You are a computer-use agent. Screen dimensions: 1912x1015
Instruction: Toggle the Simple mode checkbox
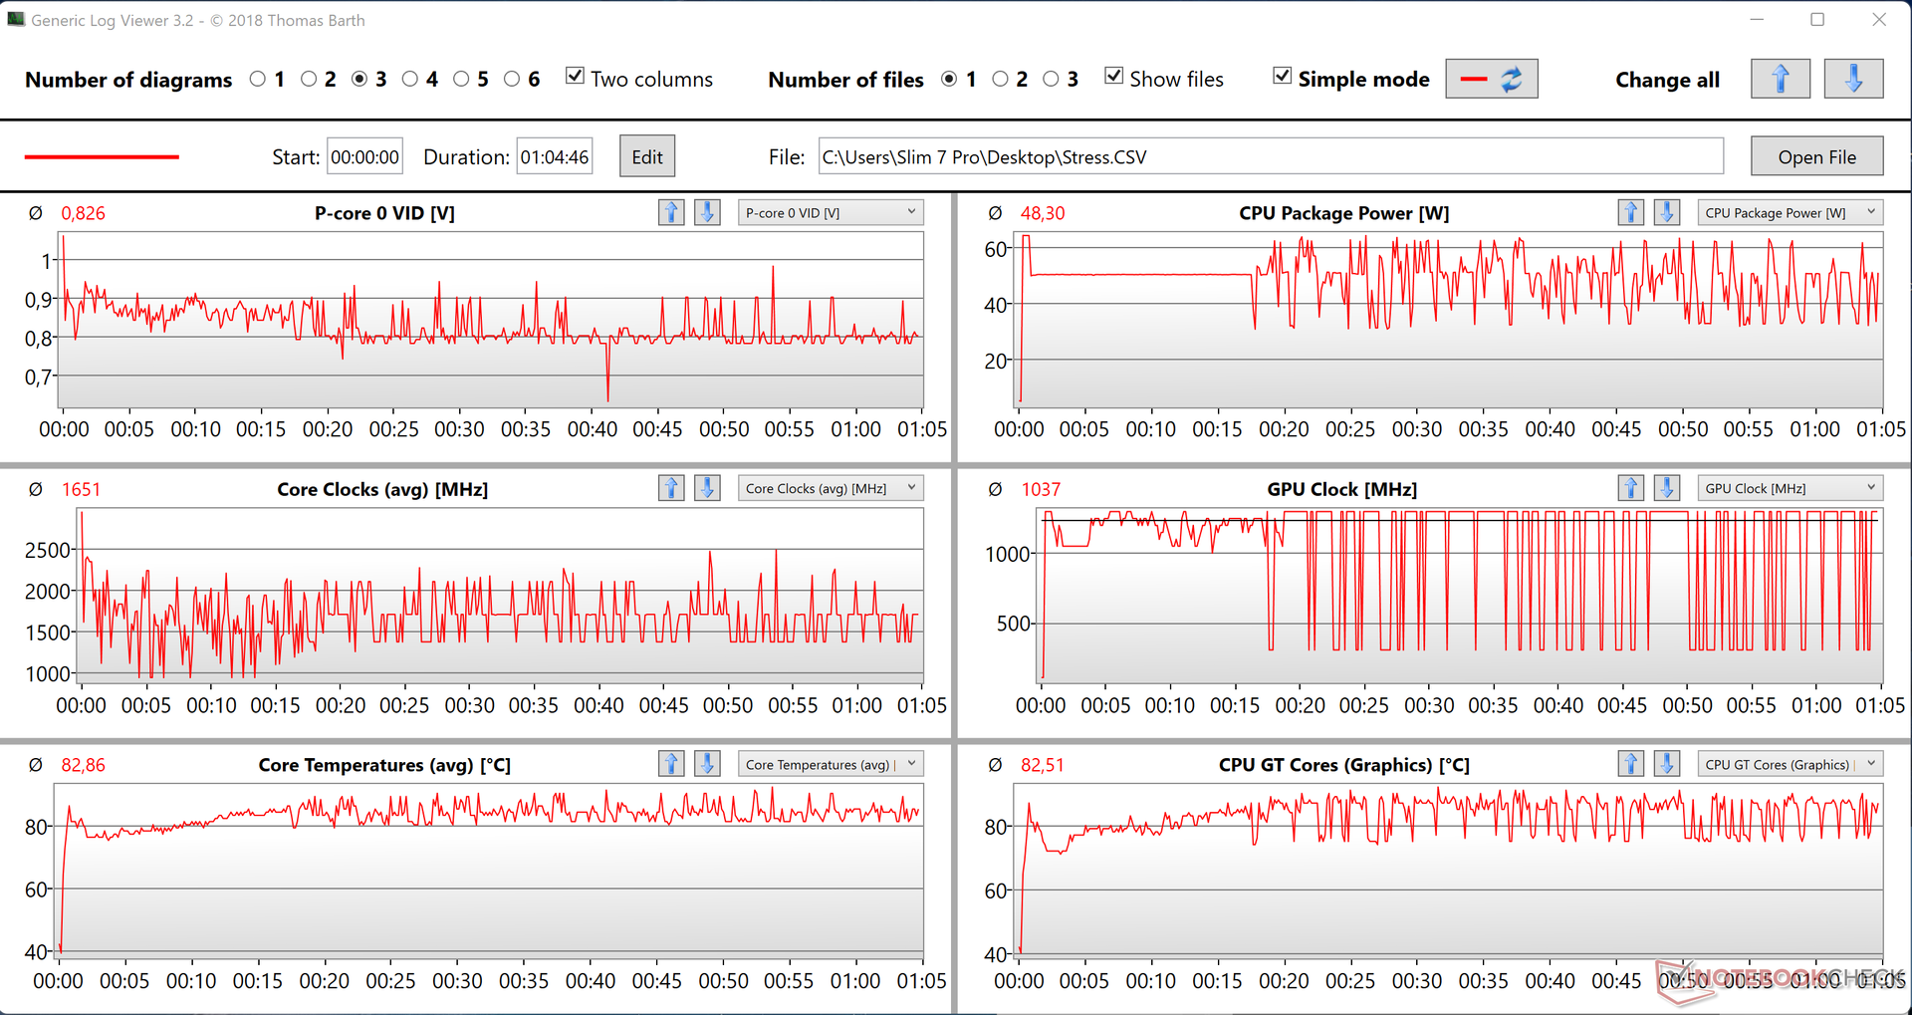(x=1283, y=77)
